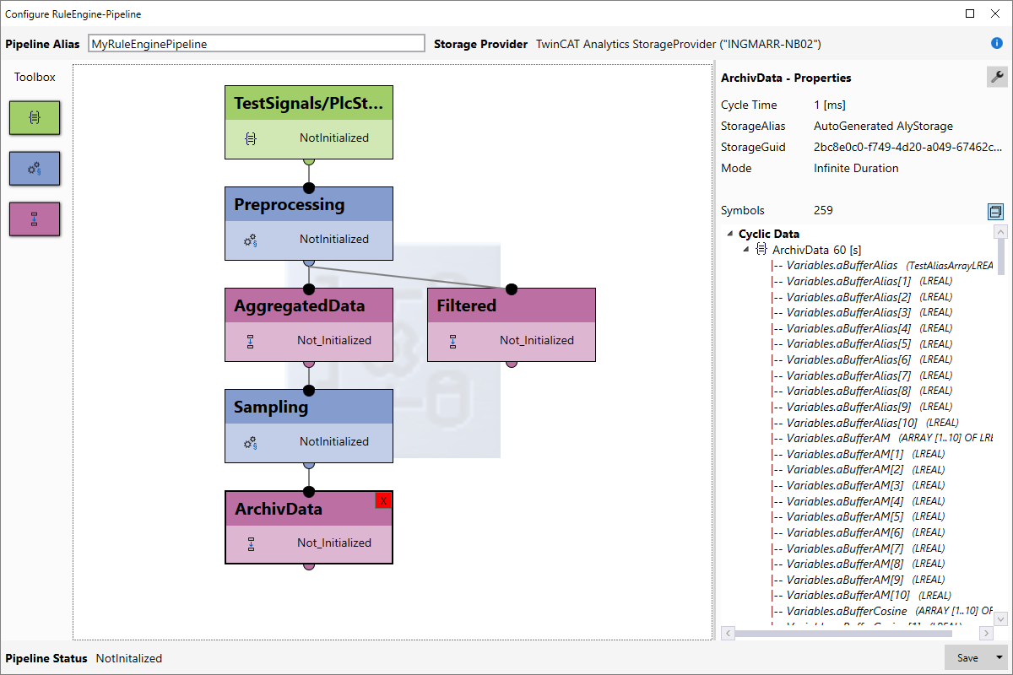The image size is (1013, 675).
Task: Click the collapse-all symbols icon beside Symbols count
Action: click(x=996, y=211)
